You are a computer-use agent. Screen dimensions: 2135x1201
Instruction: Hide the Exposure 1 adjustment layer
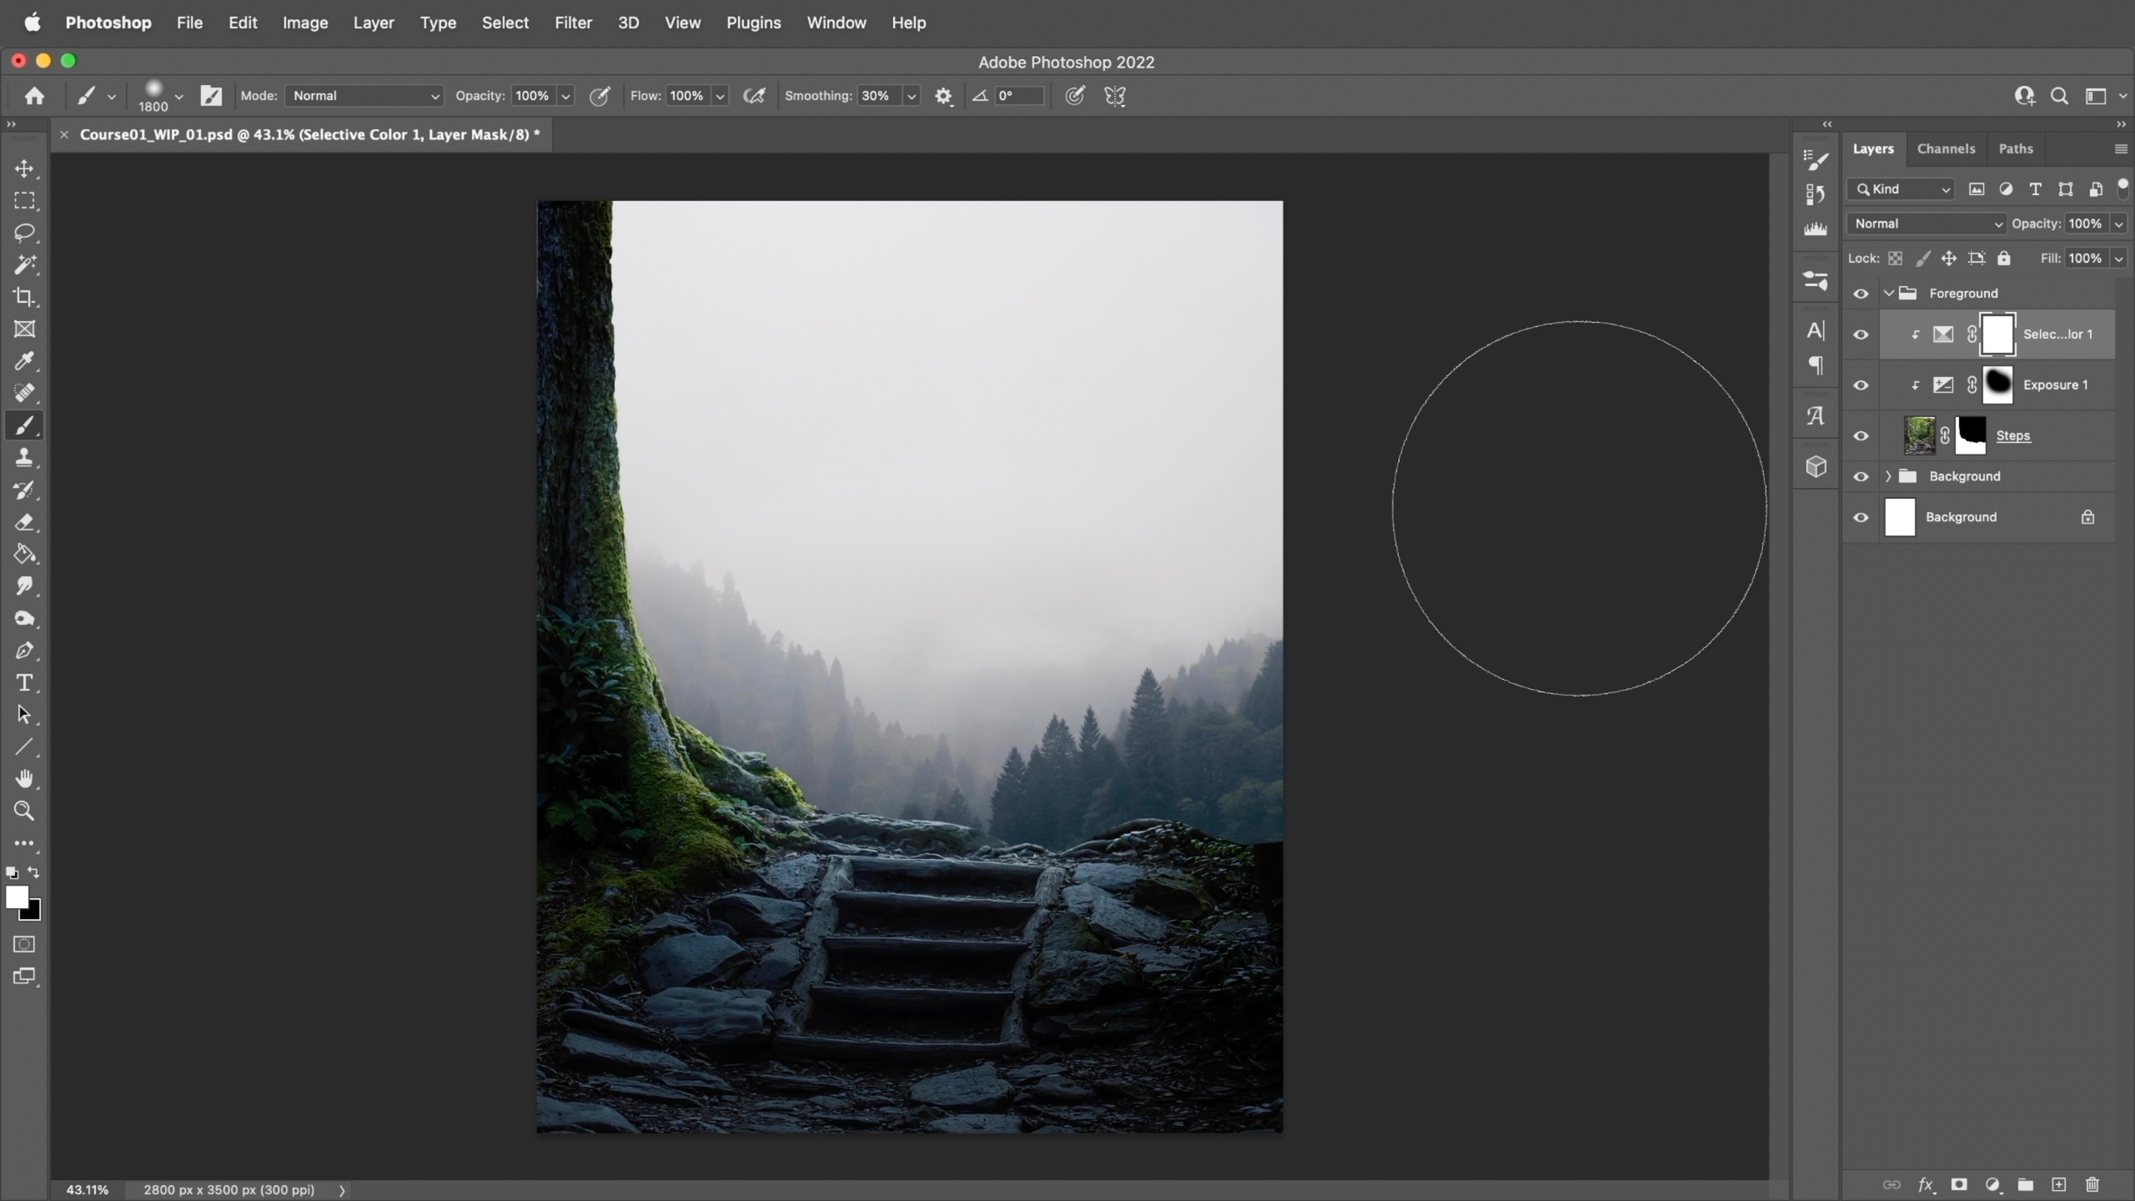coord(1861,385)
